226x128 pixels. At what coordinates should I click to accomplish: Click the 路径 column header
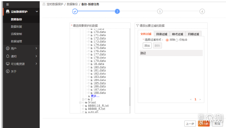[171, 53]
